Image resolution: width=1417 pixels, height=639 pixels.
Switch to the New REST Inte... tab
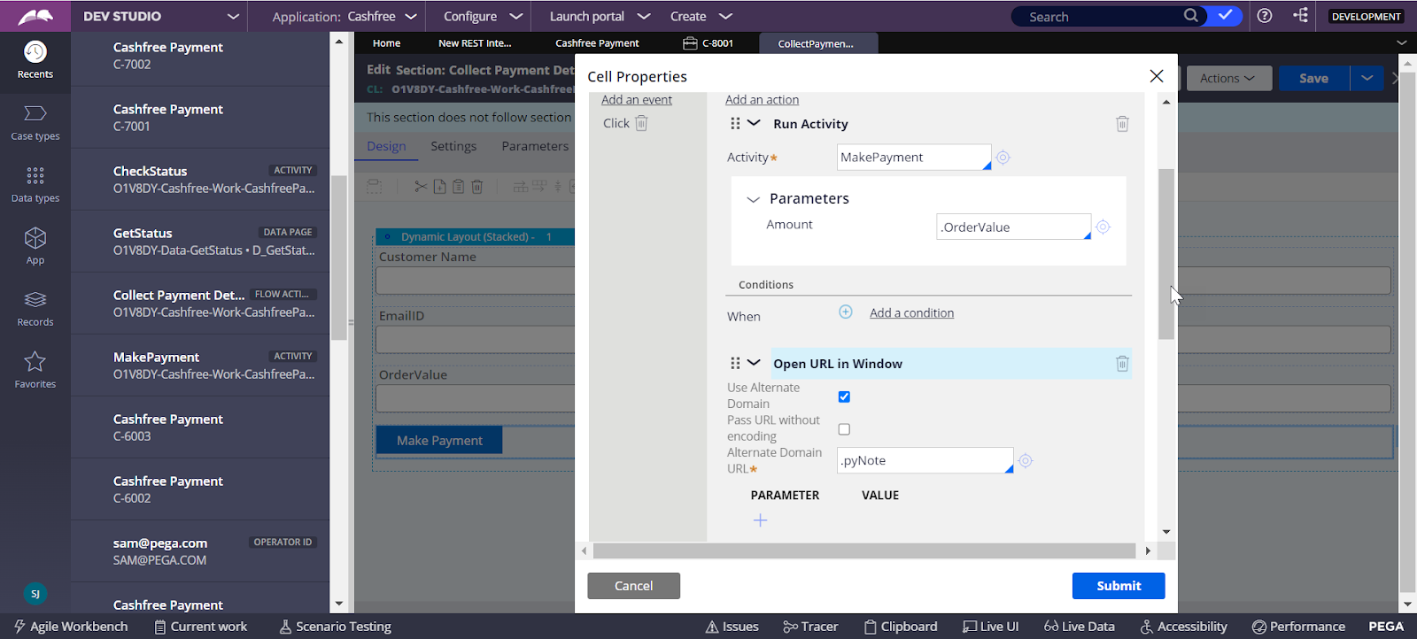click(475, 42)
